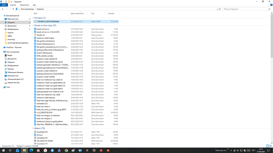The image size is (273, 153).
Task: Select Этот компьютер in navigation tree
Action: 13,52
